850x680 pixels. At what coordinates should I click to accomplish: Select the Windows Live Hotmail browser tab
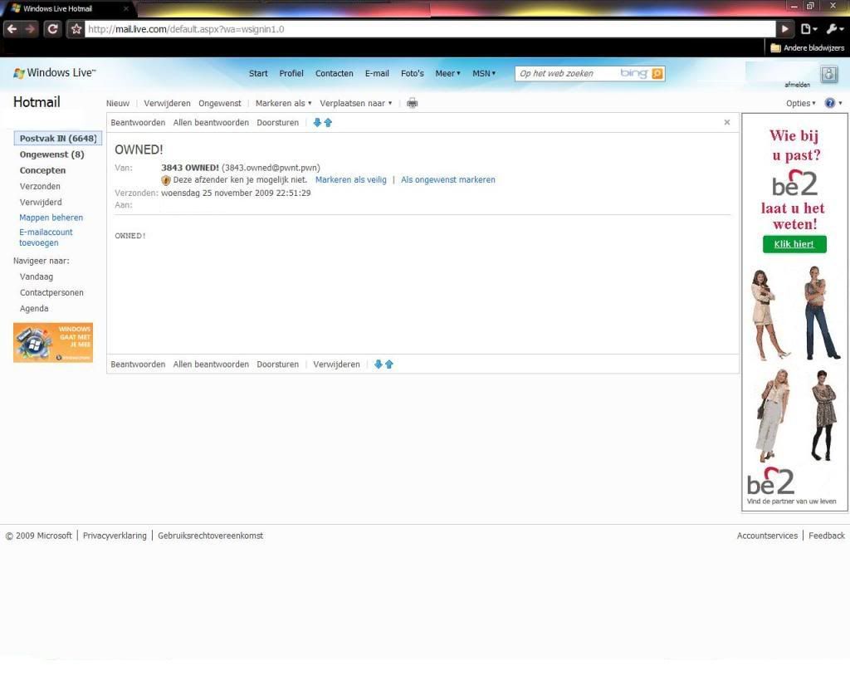pos(68,8)
